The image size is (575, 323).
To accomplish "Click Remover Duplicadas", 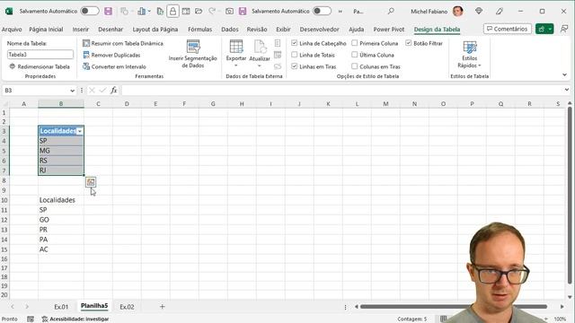I will [111, 55].
